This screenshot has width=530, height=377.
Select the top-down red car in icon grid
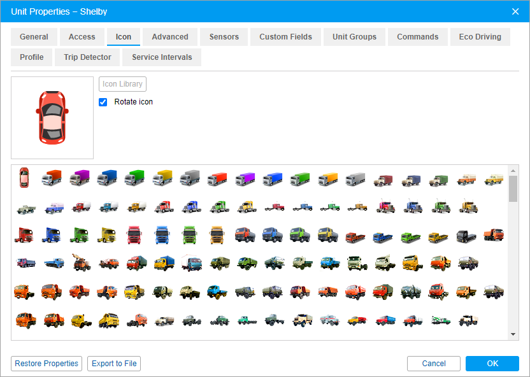tap(24, 178)
